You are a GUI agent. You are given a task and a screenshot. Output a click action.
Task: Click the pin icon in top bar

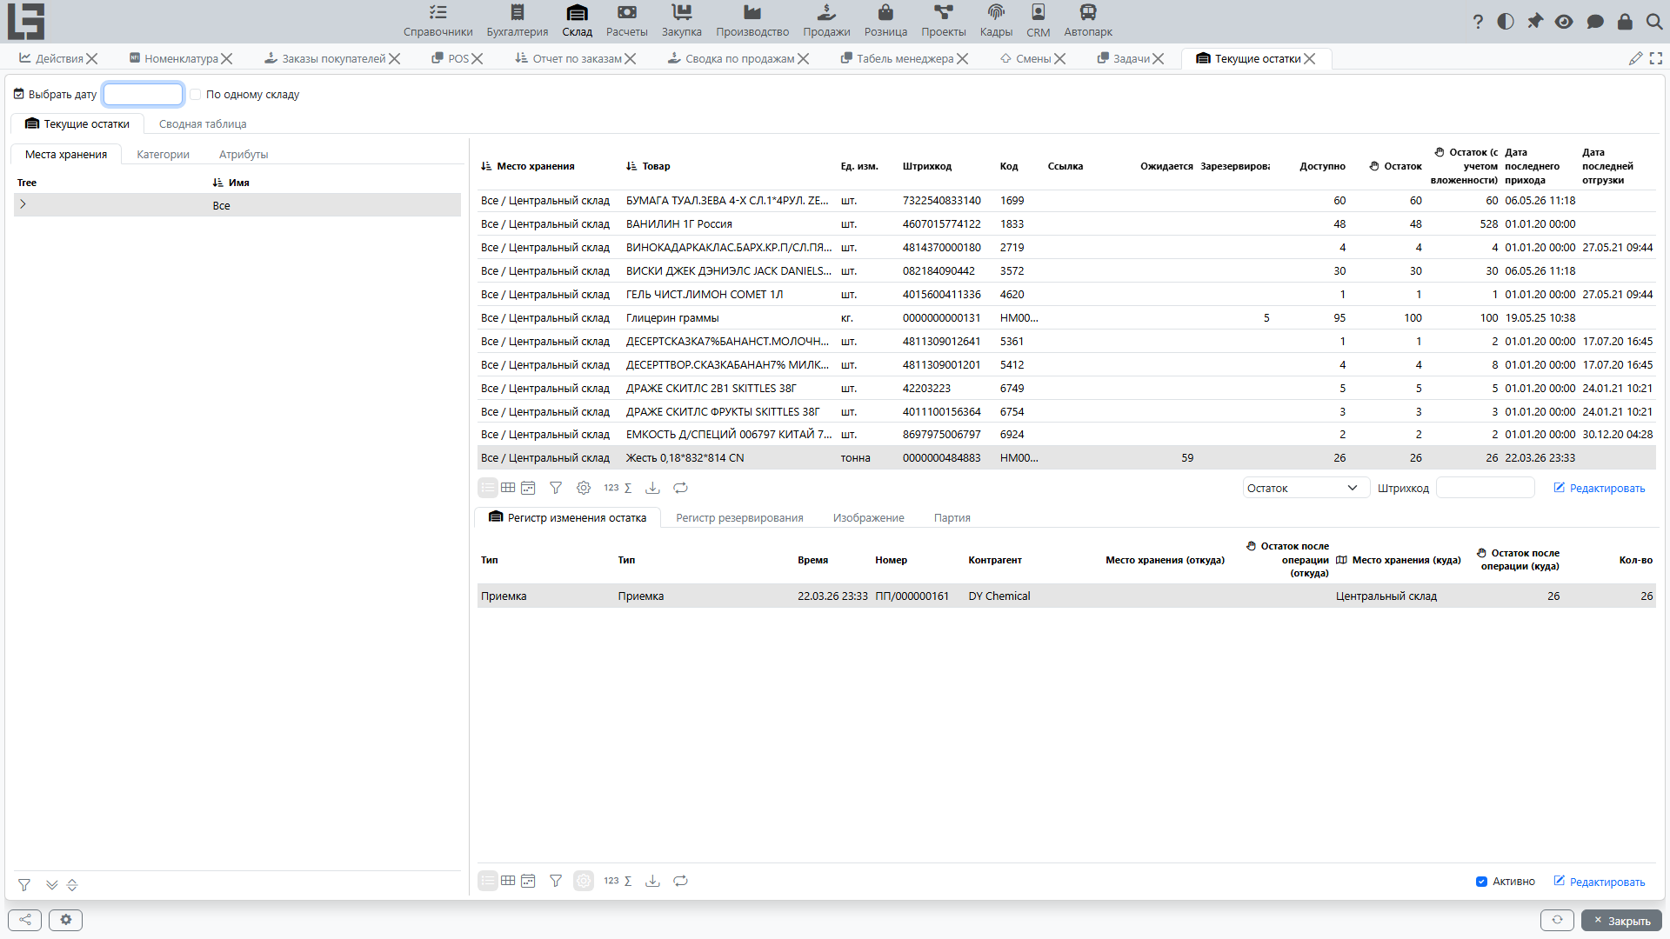point(1535,22)
